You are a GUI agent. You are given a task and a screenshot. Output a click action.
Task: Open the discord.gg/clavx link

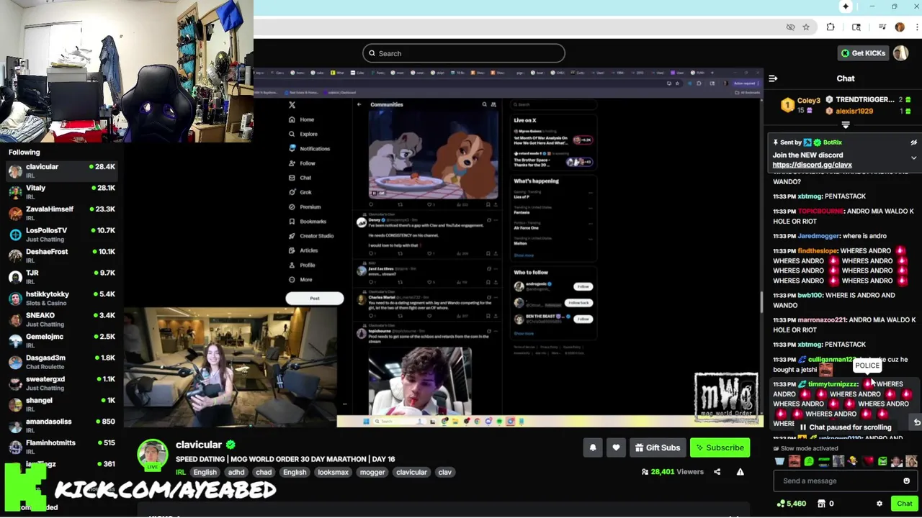812,165
